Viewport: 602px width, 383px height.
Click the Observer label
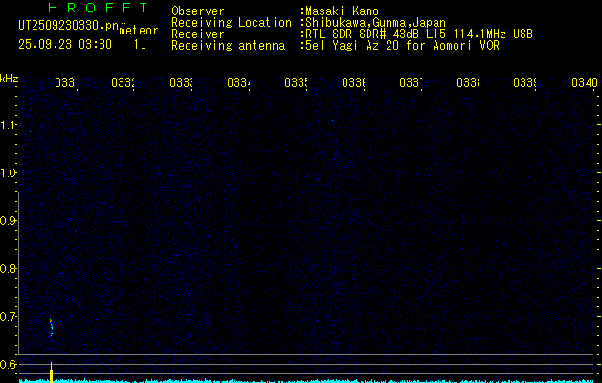point(198,11)
